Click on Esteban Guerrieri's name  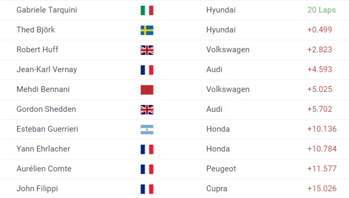47,129
